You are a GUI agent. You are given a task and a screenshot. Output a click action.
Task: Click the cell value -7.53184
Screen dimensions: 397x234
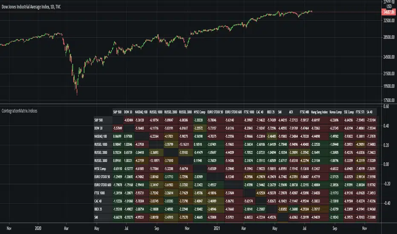coord(371,120)
